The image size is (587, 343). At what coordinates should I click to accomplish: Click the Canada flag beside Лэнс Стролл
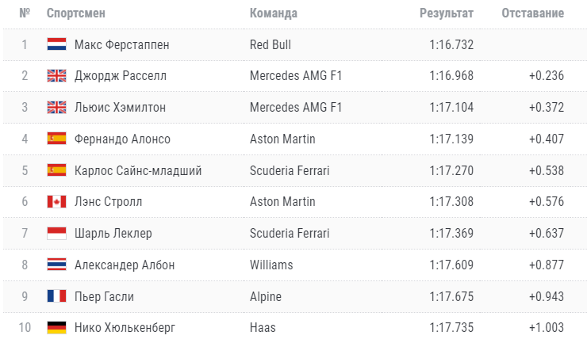point(56,202)
